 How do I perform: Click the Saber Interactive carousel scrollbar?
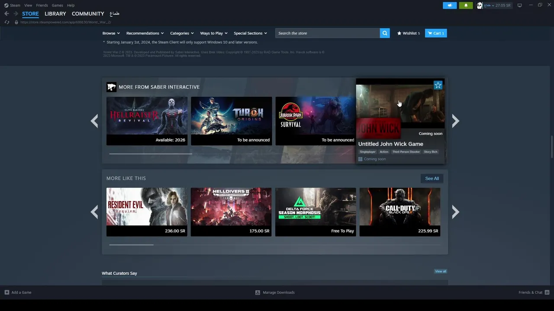tap(151, 153)
